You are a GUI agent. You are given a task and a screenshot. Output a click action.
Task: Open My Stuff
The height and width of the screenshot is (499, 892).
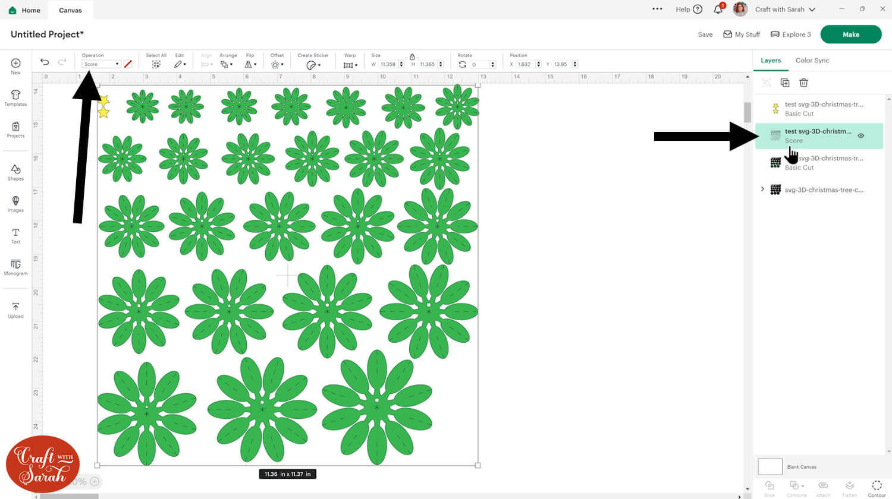[742, 34]
